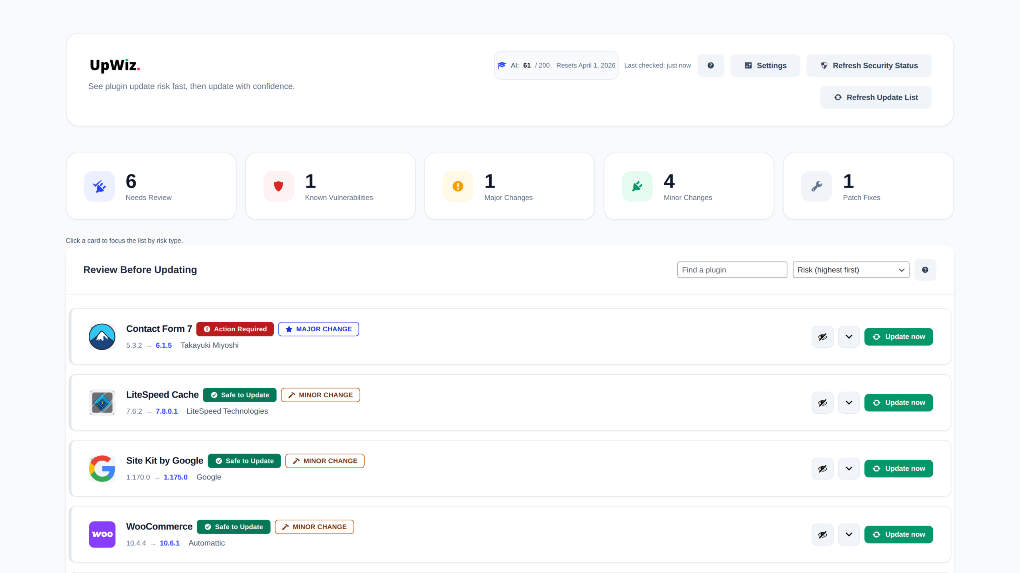The image size is (1020, 573).
Task: Update WooCommerce now
Action: [x=898, y=534]
